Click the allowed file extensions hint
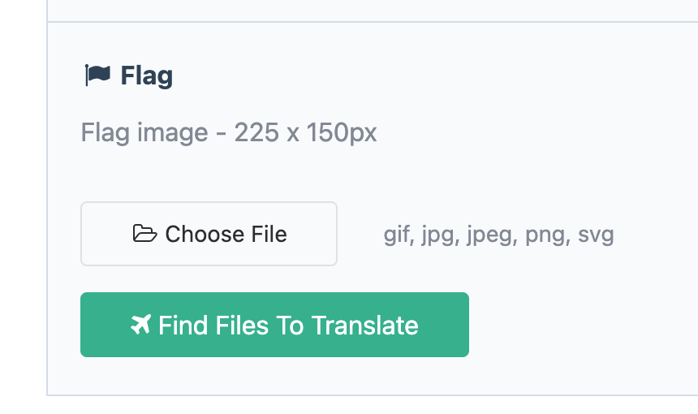Screen dimensions: 698x414 (x=498, y=235)
